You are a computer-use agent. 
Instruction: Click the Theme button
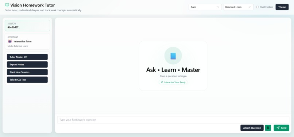tap(282, 7)
